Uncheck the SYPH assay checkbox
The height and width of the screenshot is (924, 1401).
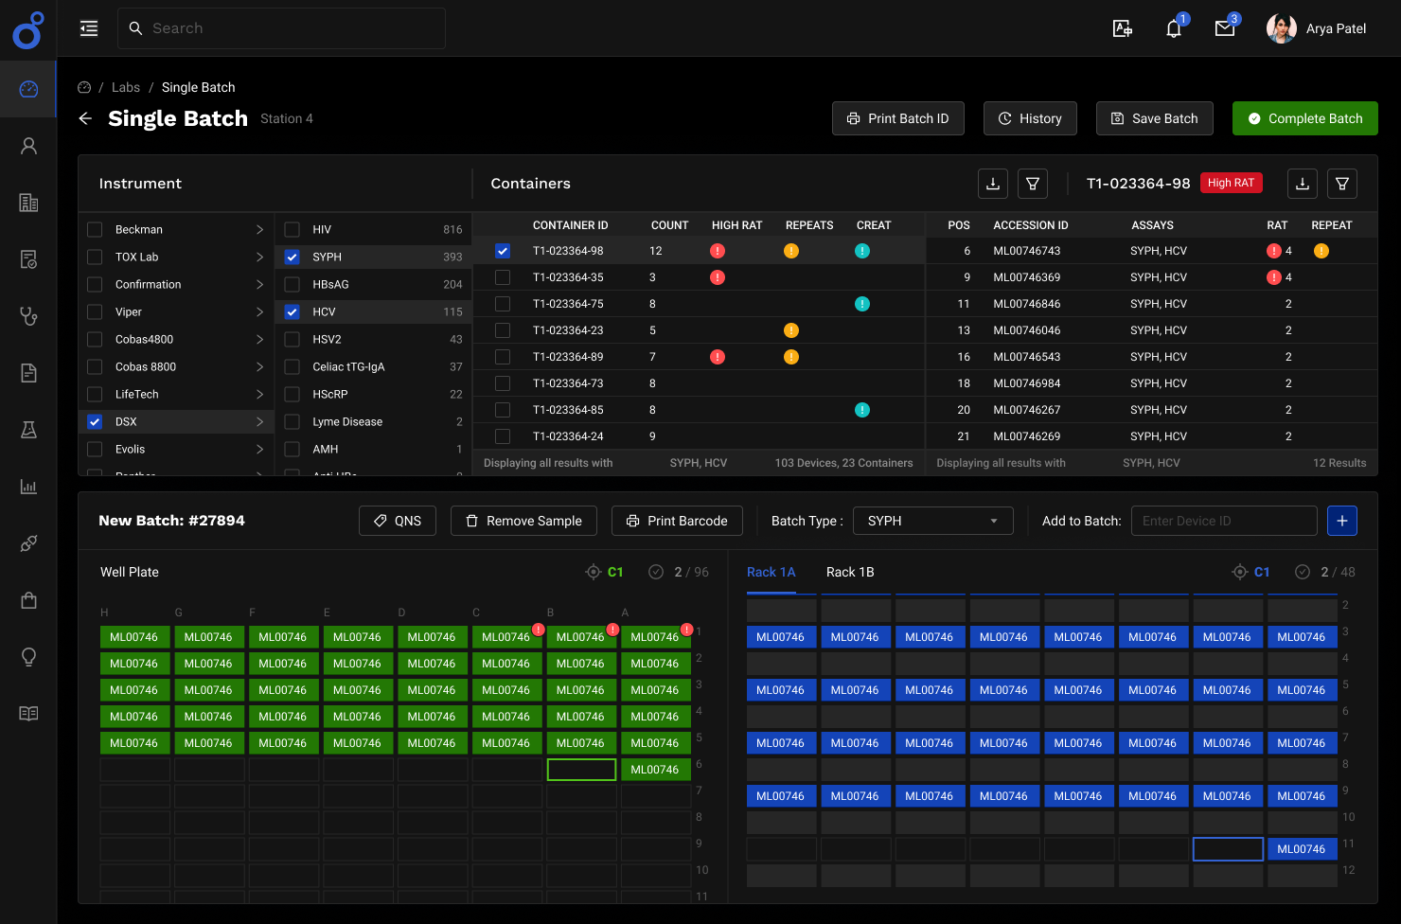293,257
